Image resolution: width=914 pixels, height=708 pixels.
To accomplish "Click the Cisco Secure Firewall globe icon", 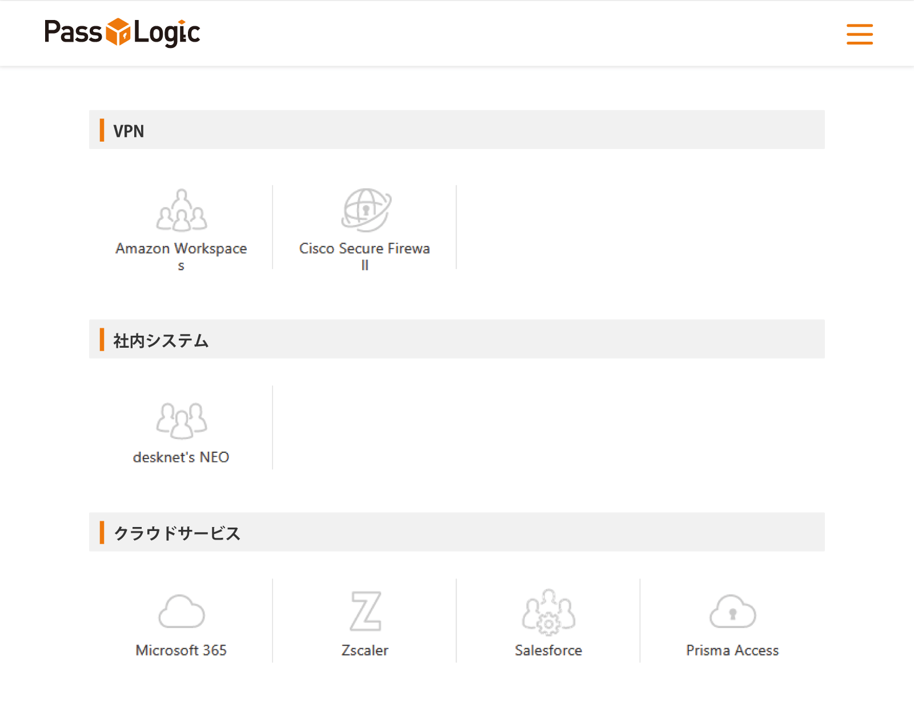I will [x=366, y=210].
